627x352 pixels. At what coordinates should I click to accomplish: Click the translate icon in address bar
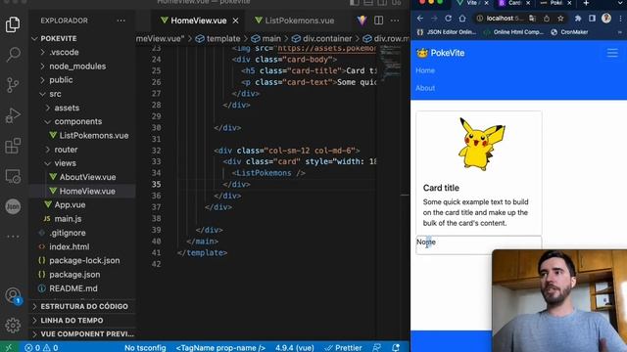[x=532, y=19]
